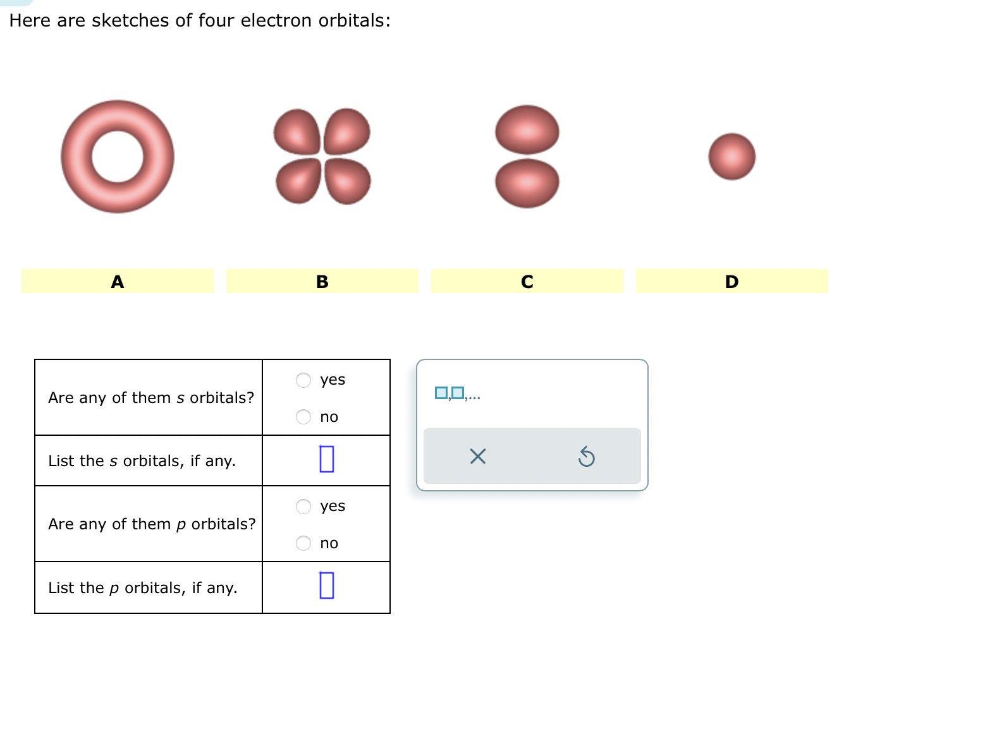This screenshot has width=985, height=739.
Task: Click the second blue square placeholder in template
Action: coord(457,393)
